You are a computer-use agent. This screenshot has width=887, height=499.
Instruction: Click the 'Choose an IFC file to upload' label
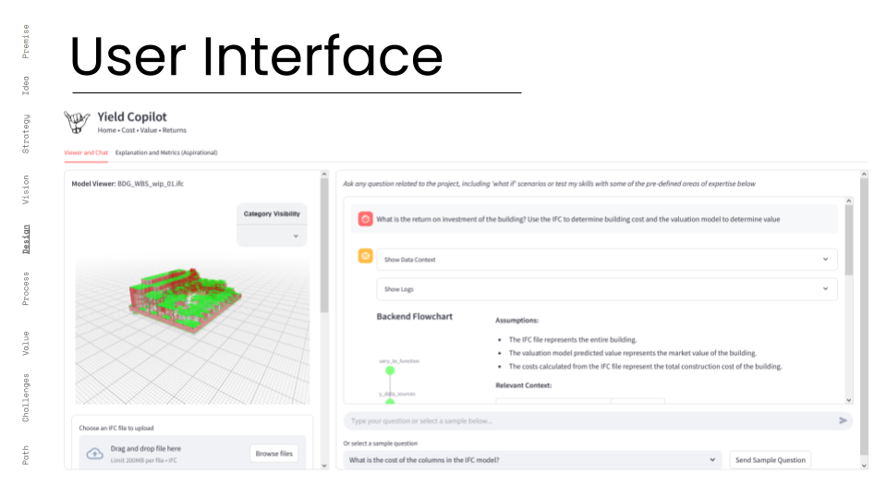tap(116, 428)
